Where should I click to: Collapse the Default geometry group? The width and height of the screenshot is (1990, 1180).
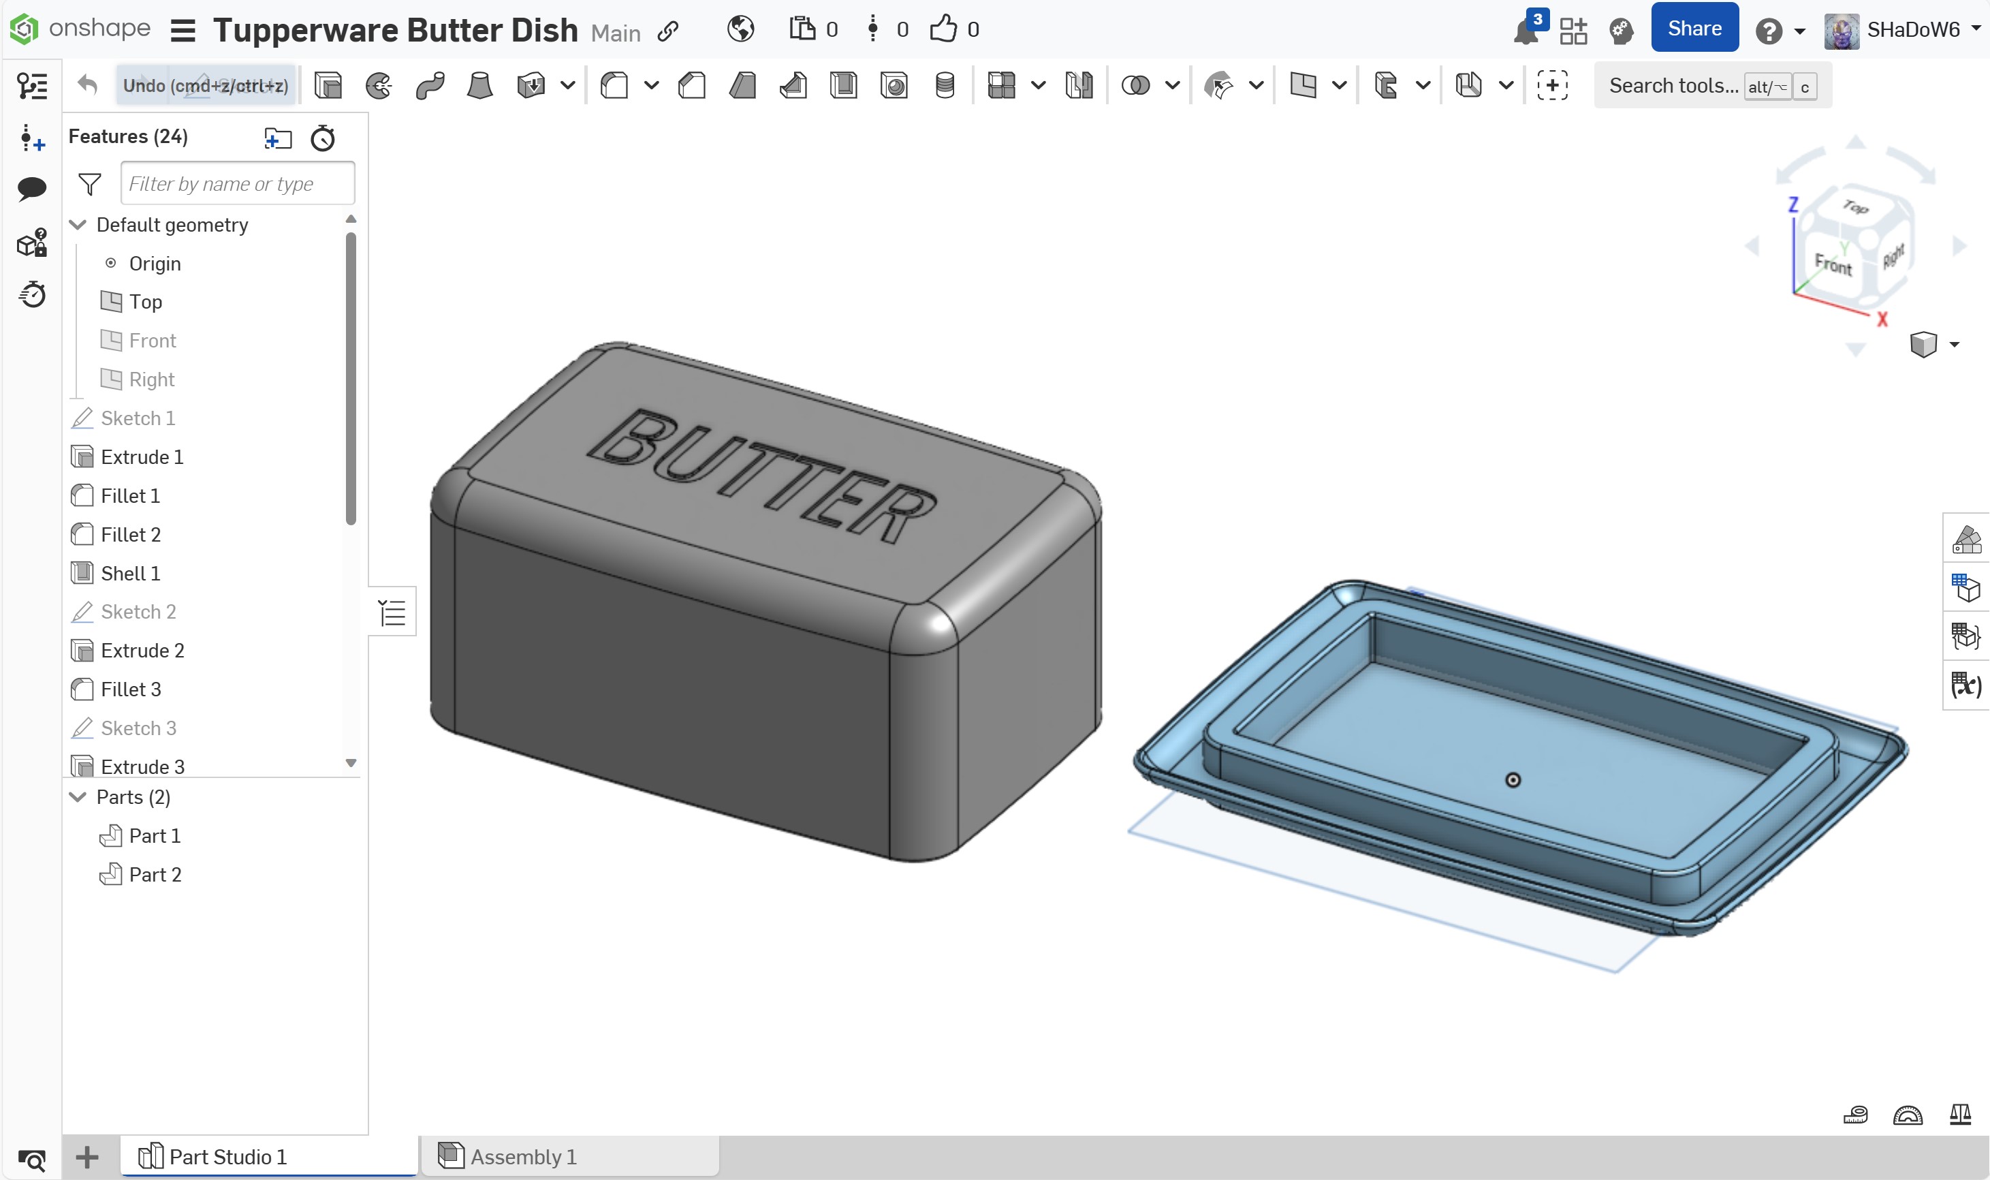coord(78,225)
